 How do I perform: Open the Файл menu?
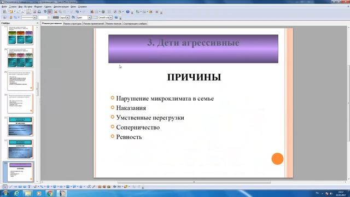(4, 7)
